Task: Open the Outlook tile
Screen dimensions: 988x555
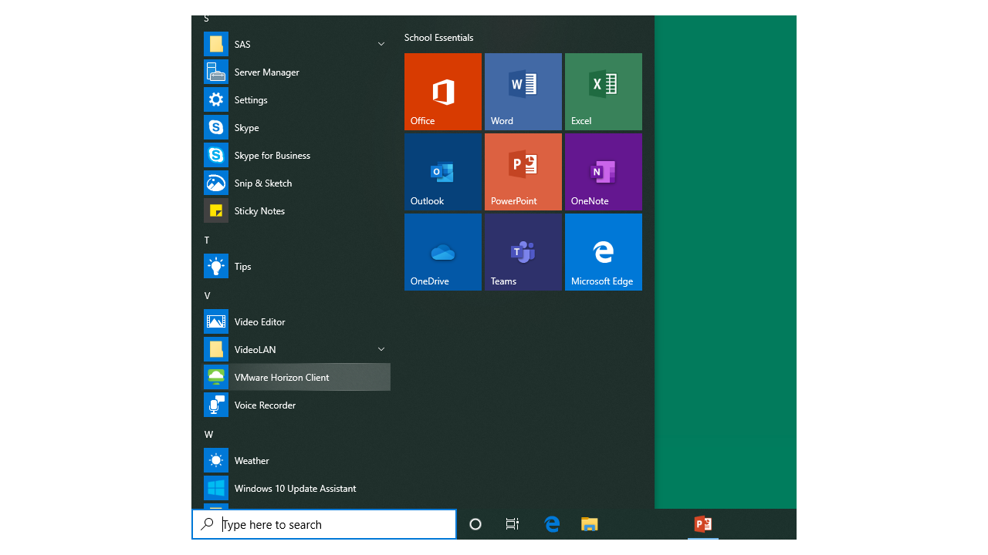Action: (x=442, y=171)
